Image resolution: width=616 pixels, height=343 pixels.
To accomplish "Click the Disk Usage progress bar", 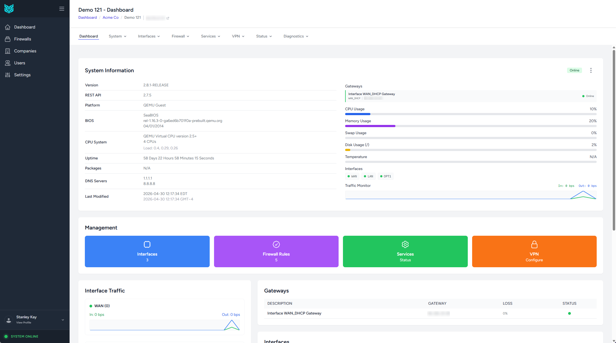I will pyautogui.click(x=471, y=150).
